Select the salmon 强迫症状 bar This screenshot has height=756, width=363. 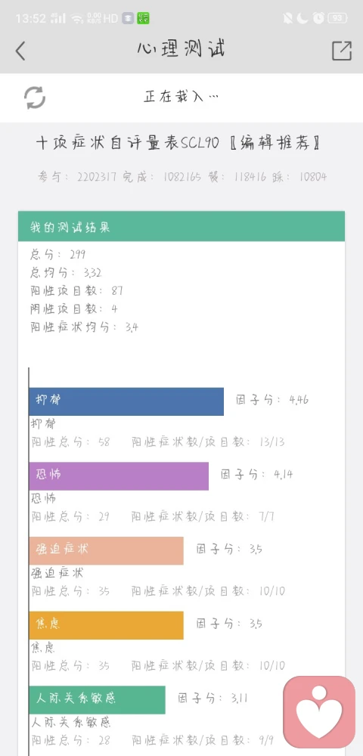106,550
